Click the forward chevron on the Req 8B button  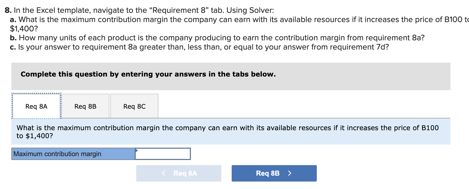coord(290,173)
